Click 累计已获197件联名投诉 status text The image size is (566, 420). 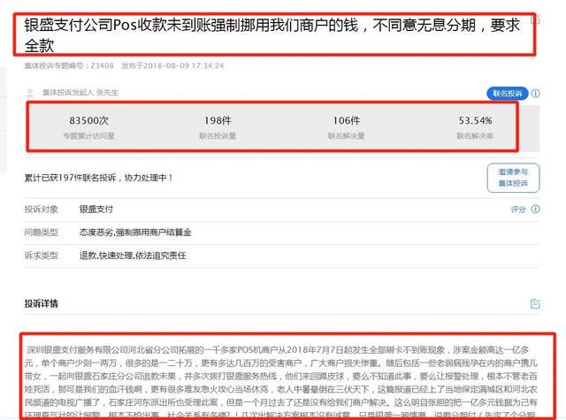coord(98,178)
